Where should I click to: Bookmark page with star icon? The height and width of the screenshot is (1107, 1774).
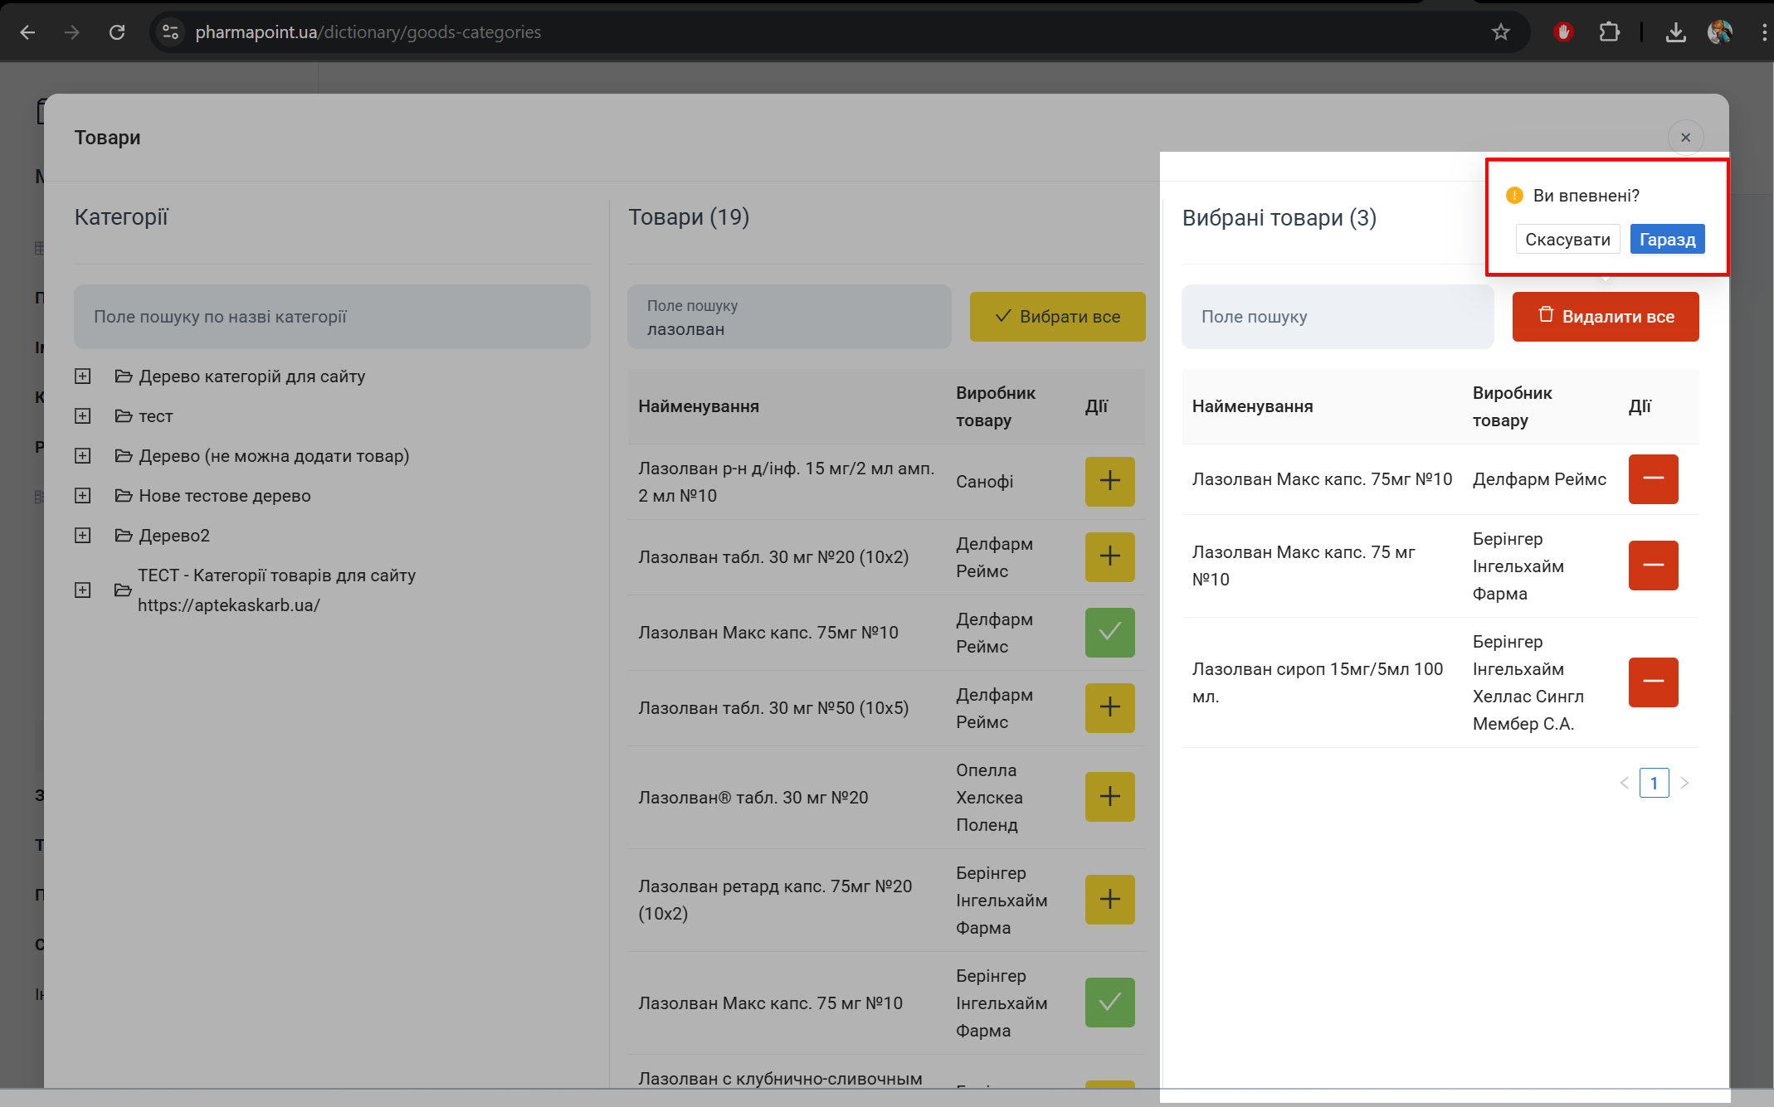coord(1500,32)
